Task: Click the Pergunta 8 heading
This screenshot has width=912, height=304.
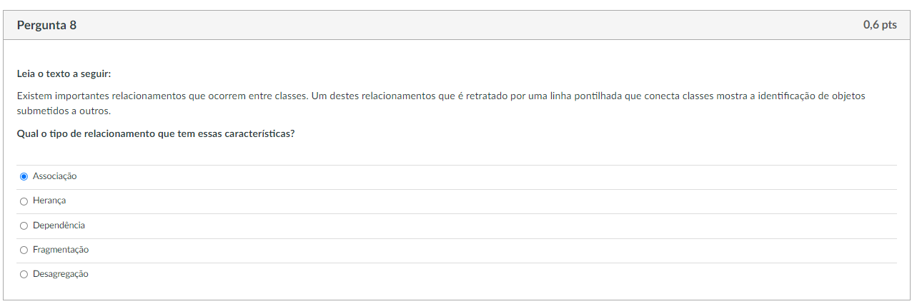Action: point(46,26)
